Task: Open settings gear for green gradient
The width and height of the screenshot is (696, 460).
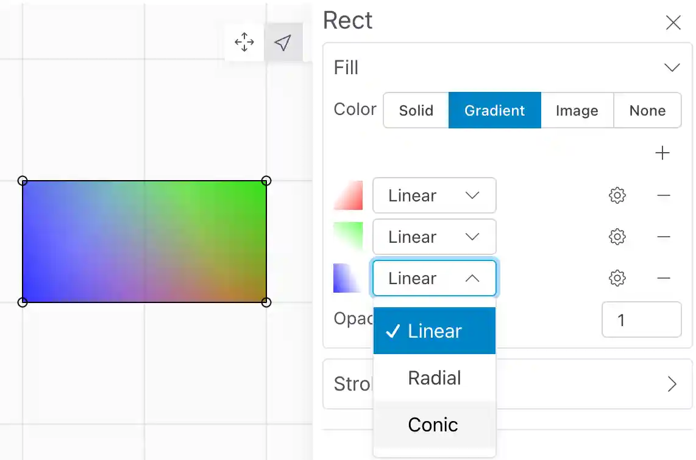Action: click(x=617, y=237)
